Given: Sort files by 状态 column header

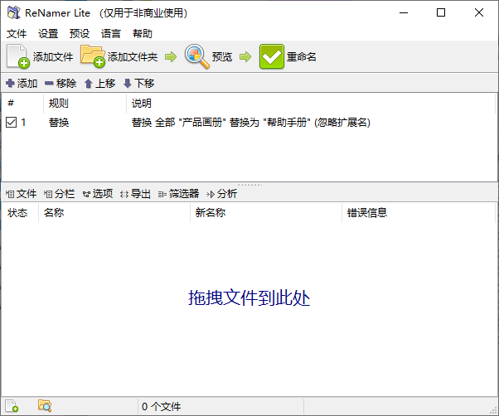Looking at the screenshot, I should (x=20, y=213).
